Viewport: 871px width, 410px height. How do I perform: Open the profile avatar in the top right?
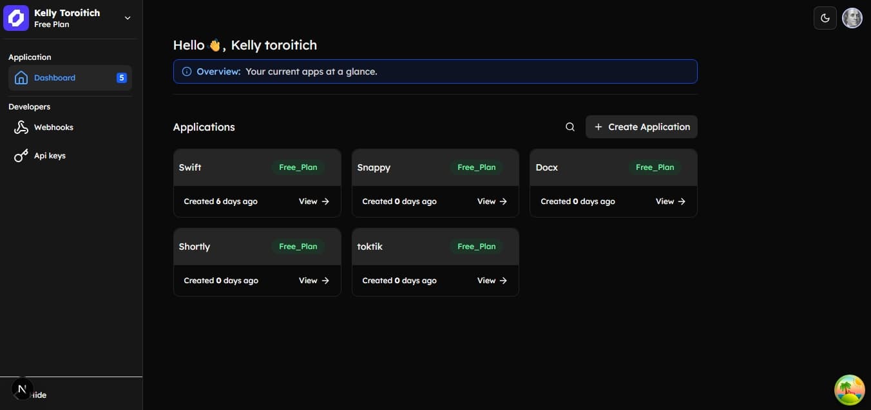click(852, 17)
